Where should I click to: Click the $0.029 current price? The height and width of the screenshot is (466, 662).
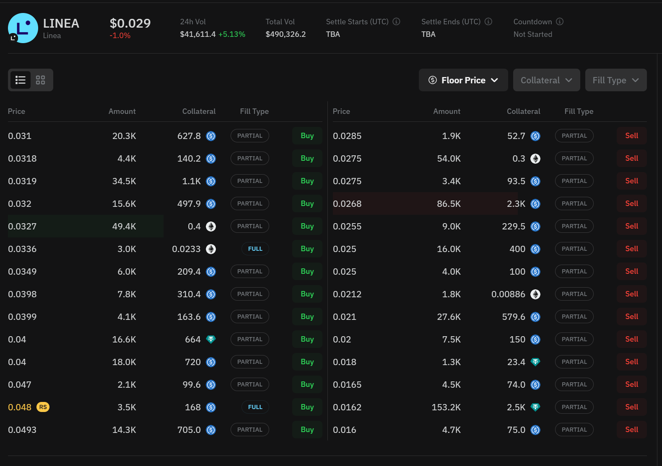(x=130, y=23)
